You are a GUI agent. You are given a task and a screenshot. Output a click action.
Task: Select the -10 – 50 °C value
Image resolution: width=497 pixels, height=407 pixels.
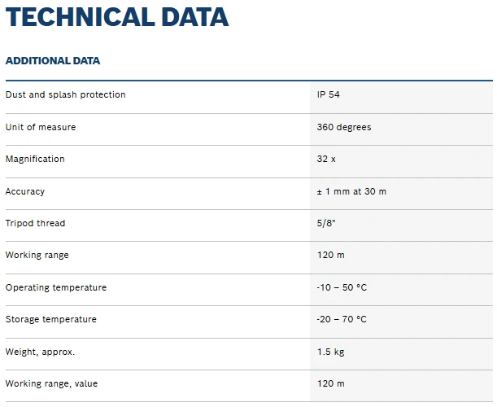[342, 287]
